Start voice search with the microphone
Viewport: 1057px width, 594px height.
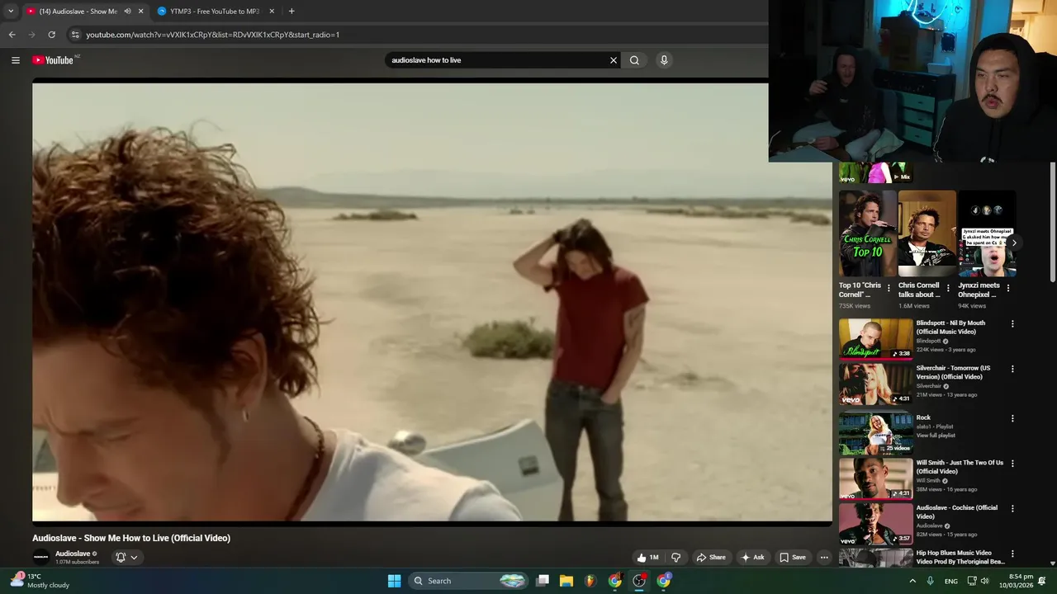point(664,60)
